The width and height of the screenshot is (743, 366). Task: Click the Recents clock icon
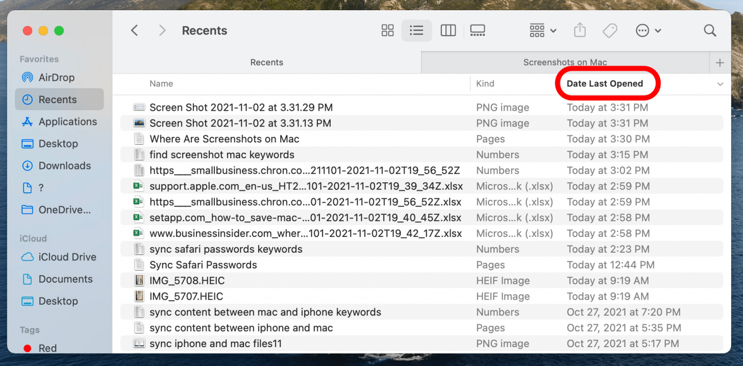(28, 100)
